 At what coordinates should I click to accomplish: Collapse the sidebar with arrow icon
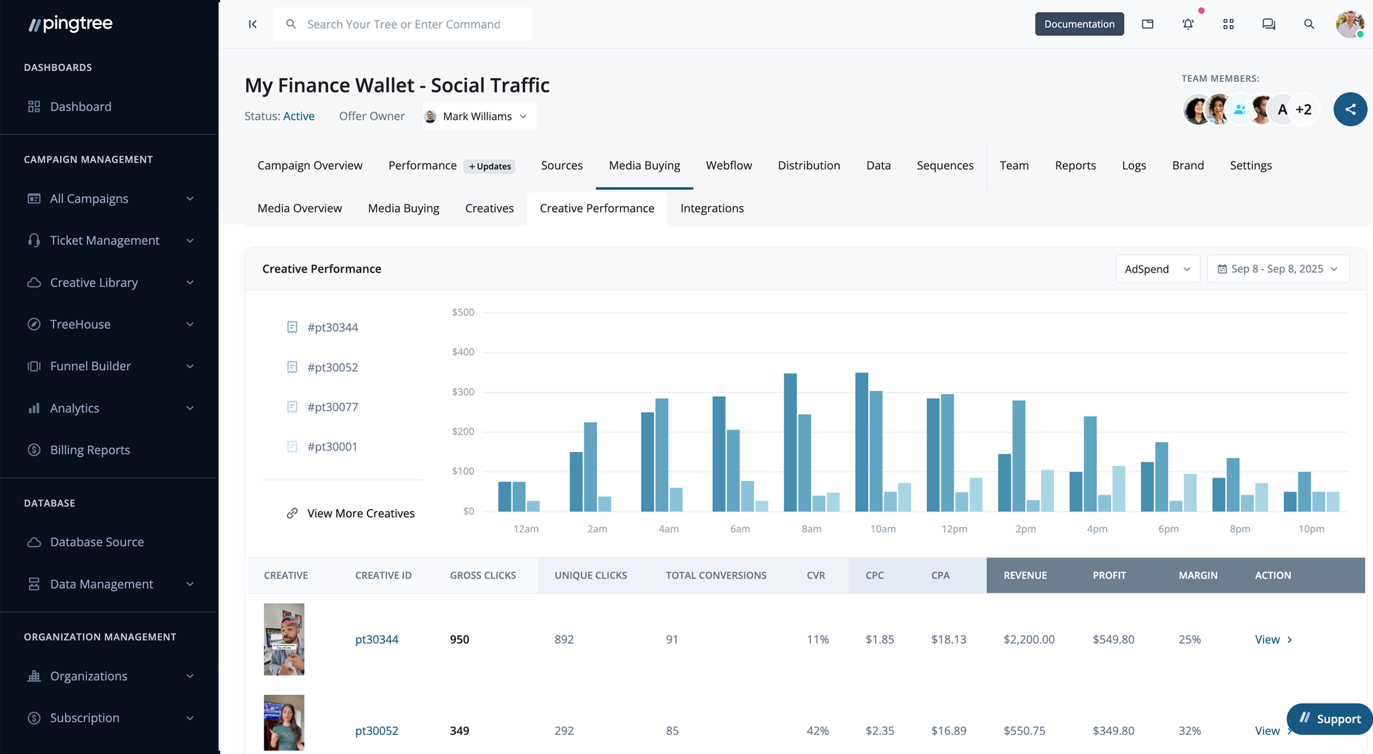[252, 24]
